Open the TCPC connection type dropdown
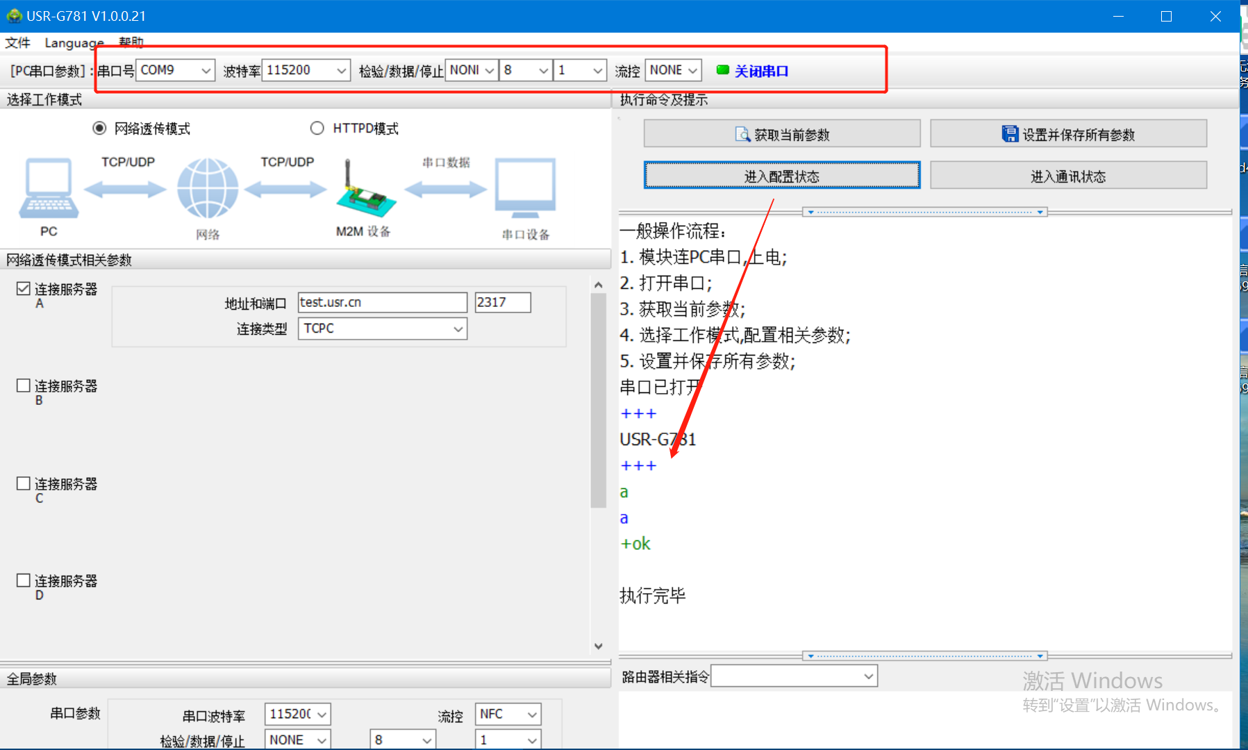Image resolution: width=1248 pixels, height=750 pixels. pos(458,329)
